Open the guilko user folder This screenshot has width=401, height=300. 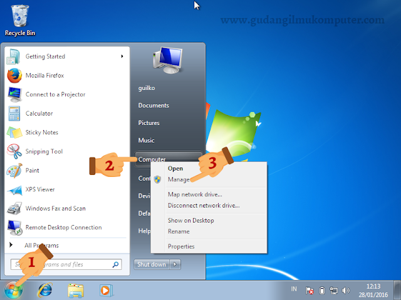(147, 88)
